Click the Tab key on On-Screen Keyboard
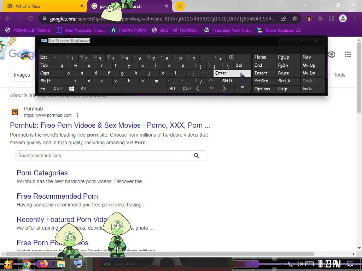This screenshot has width=362, height=271. coord(48,65)
